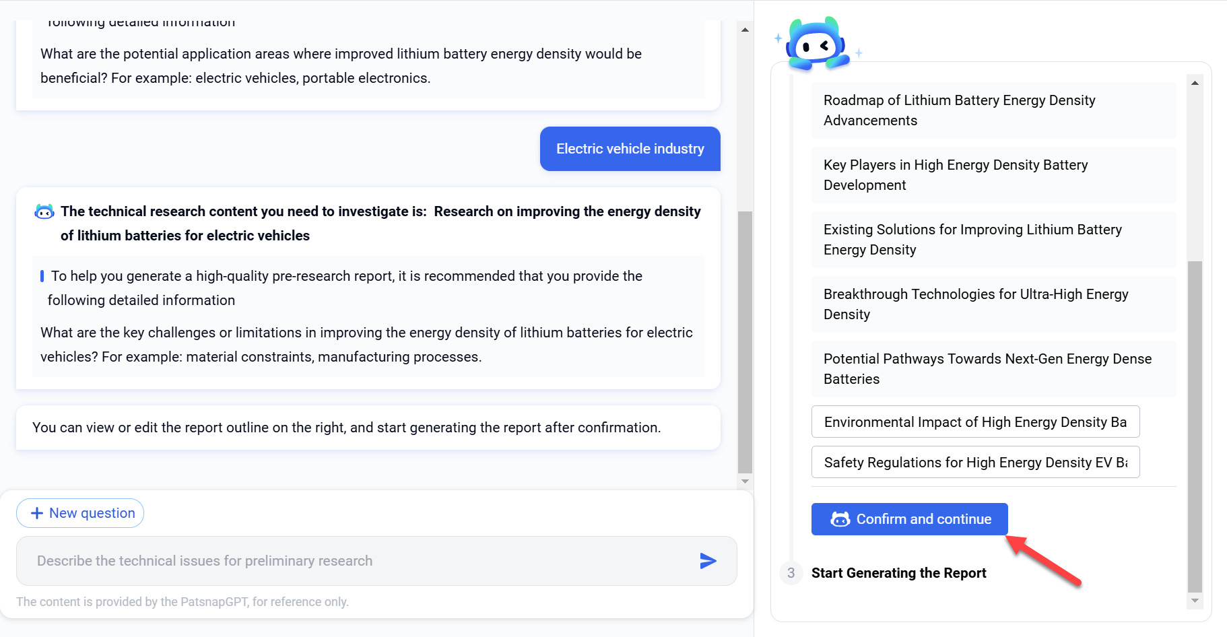1227x637 pixels.
Task: Start a New question
Action: coord(80,513)
